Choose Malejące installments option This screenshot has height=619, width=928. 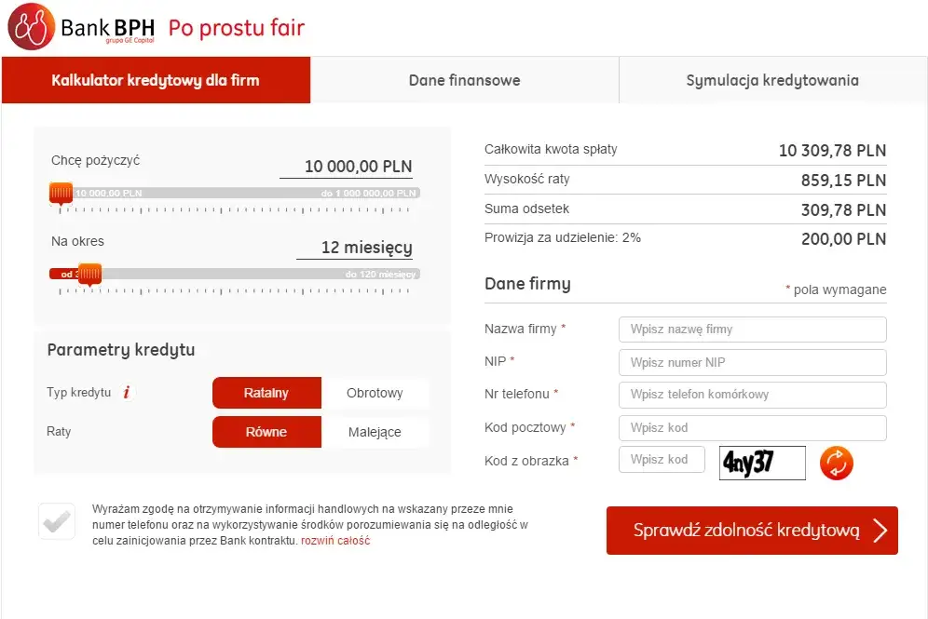(x=375, y=432)
